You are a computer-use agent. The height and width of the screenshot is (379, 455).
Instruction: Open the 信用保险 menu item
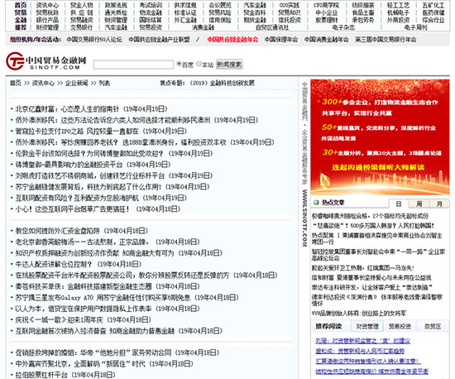[220, 20]
